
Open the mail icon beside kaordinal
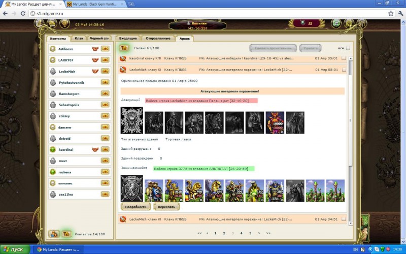105,149
